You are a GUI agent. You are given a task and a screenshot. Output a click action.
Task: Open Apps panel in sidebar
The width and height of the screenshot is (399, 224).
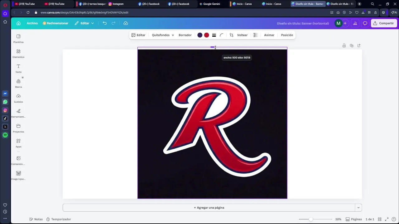[x=18, y=143]
